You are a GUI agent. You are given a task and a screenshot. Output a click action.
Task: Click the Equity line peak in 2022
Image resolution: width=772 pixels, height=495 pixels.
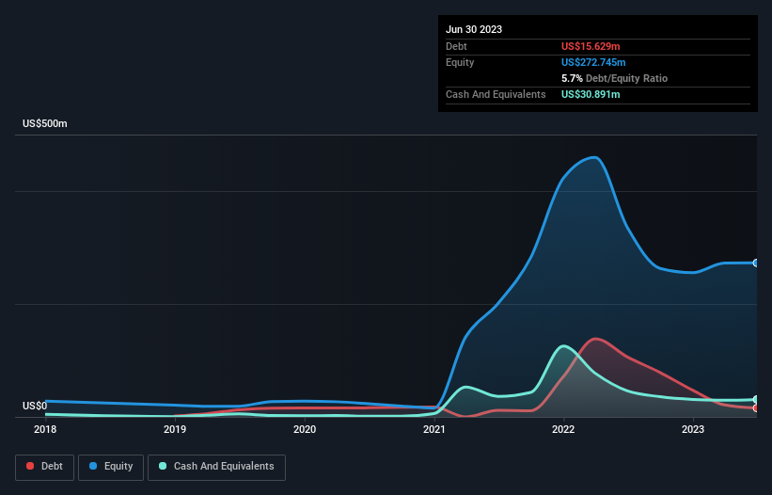596,157
